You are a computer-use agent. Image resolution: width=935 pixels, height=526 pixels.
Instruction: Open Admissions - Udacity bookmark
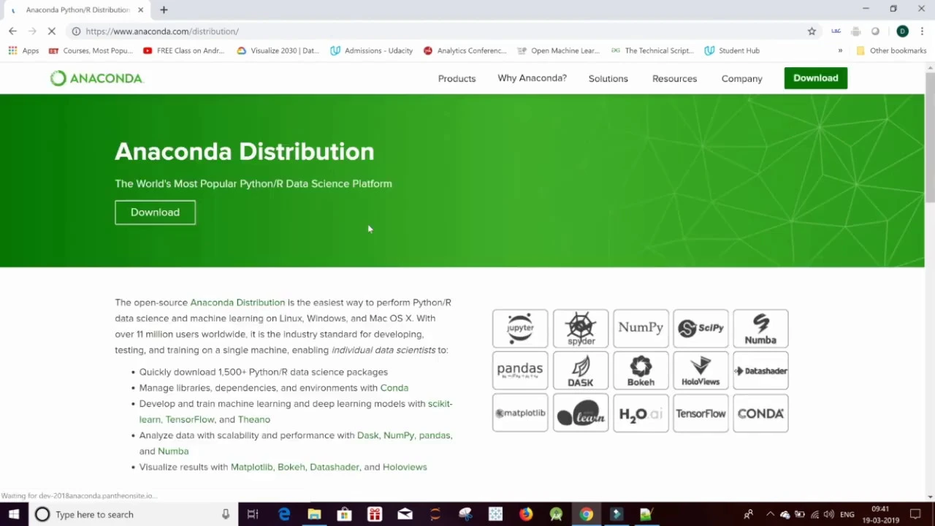tap(371, 50)
